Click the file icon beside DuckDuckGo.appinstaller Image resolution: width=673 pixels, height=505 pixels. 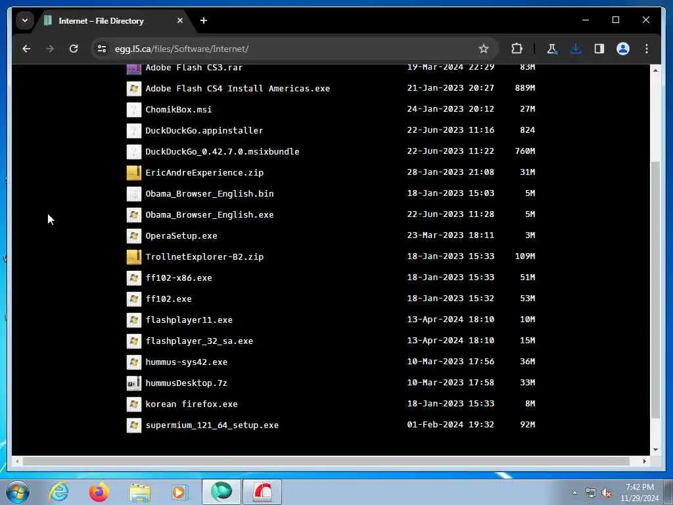(x=134, y=131)
